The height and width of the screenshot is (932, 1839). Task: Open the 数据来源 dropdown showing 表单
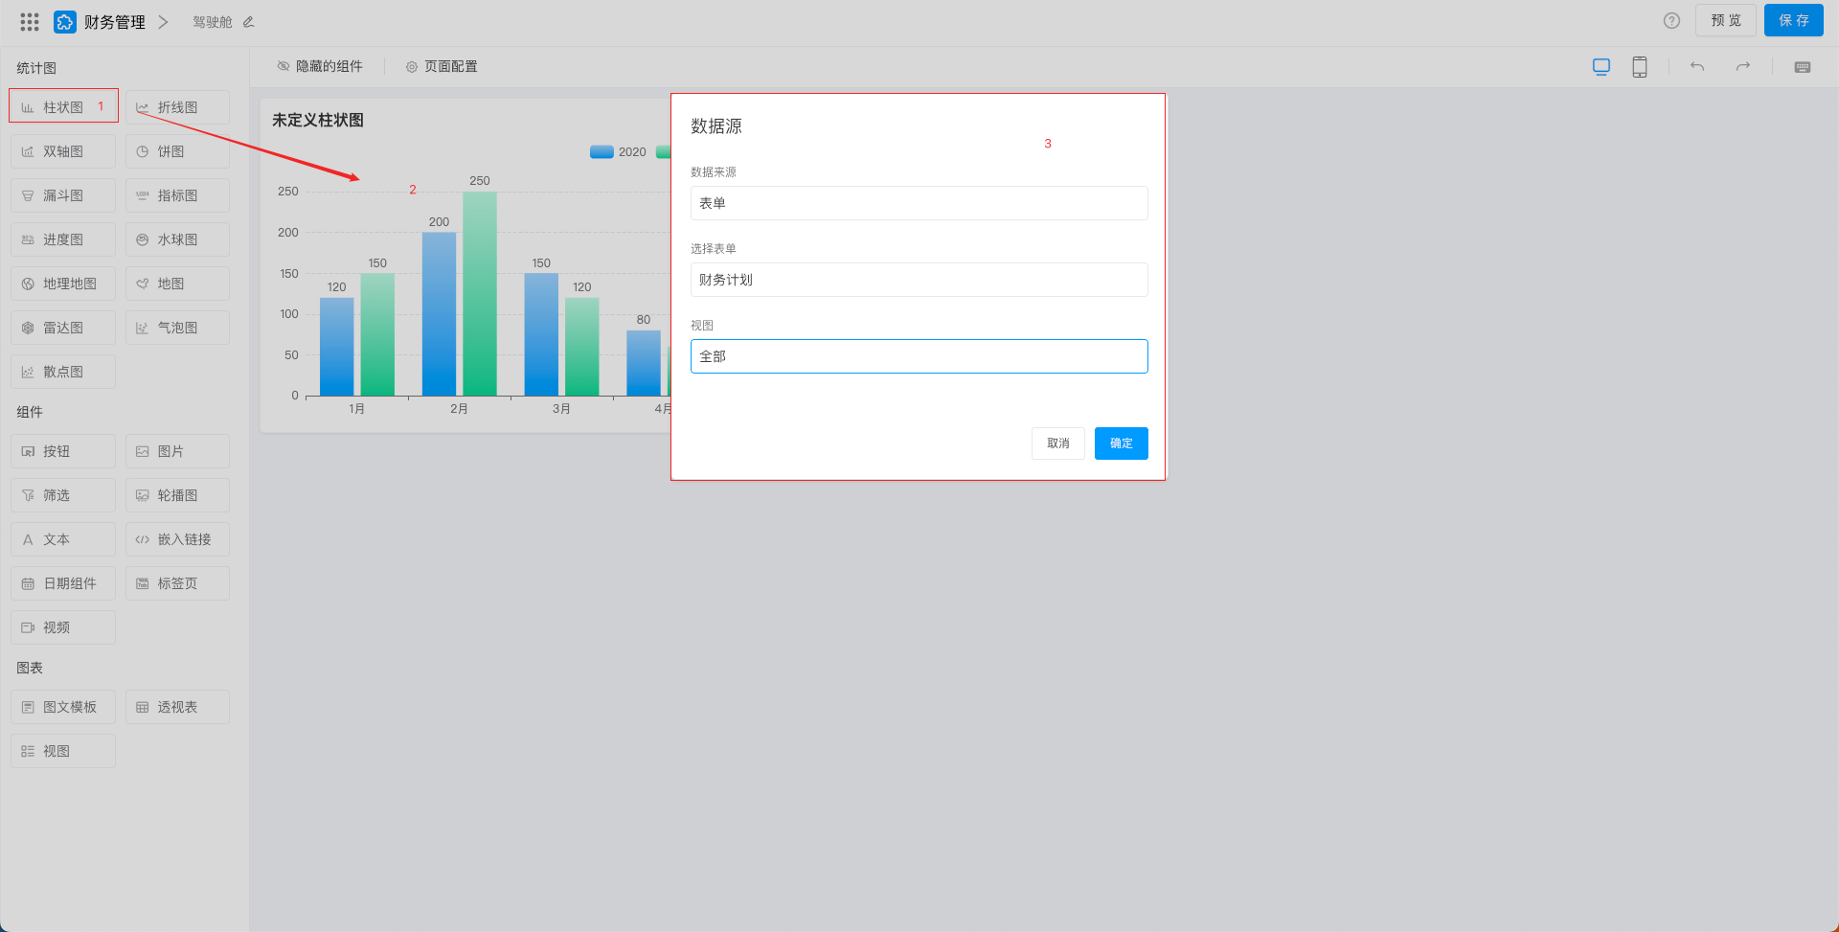click(919, 203)
